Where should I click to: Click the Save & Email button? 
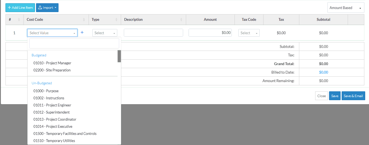coord(353,96)
